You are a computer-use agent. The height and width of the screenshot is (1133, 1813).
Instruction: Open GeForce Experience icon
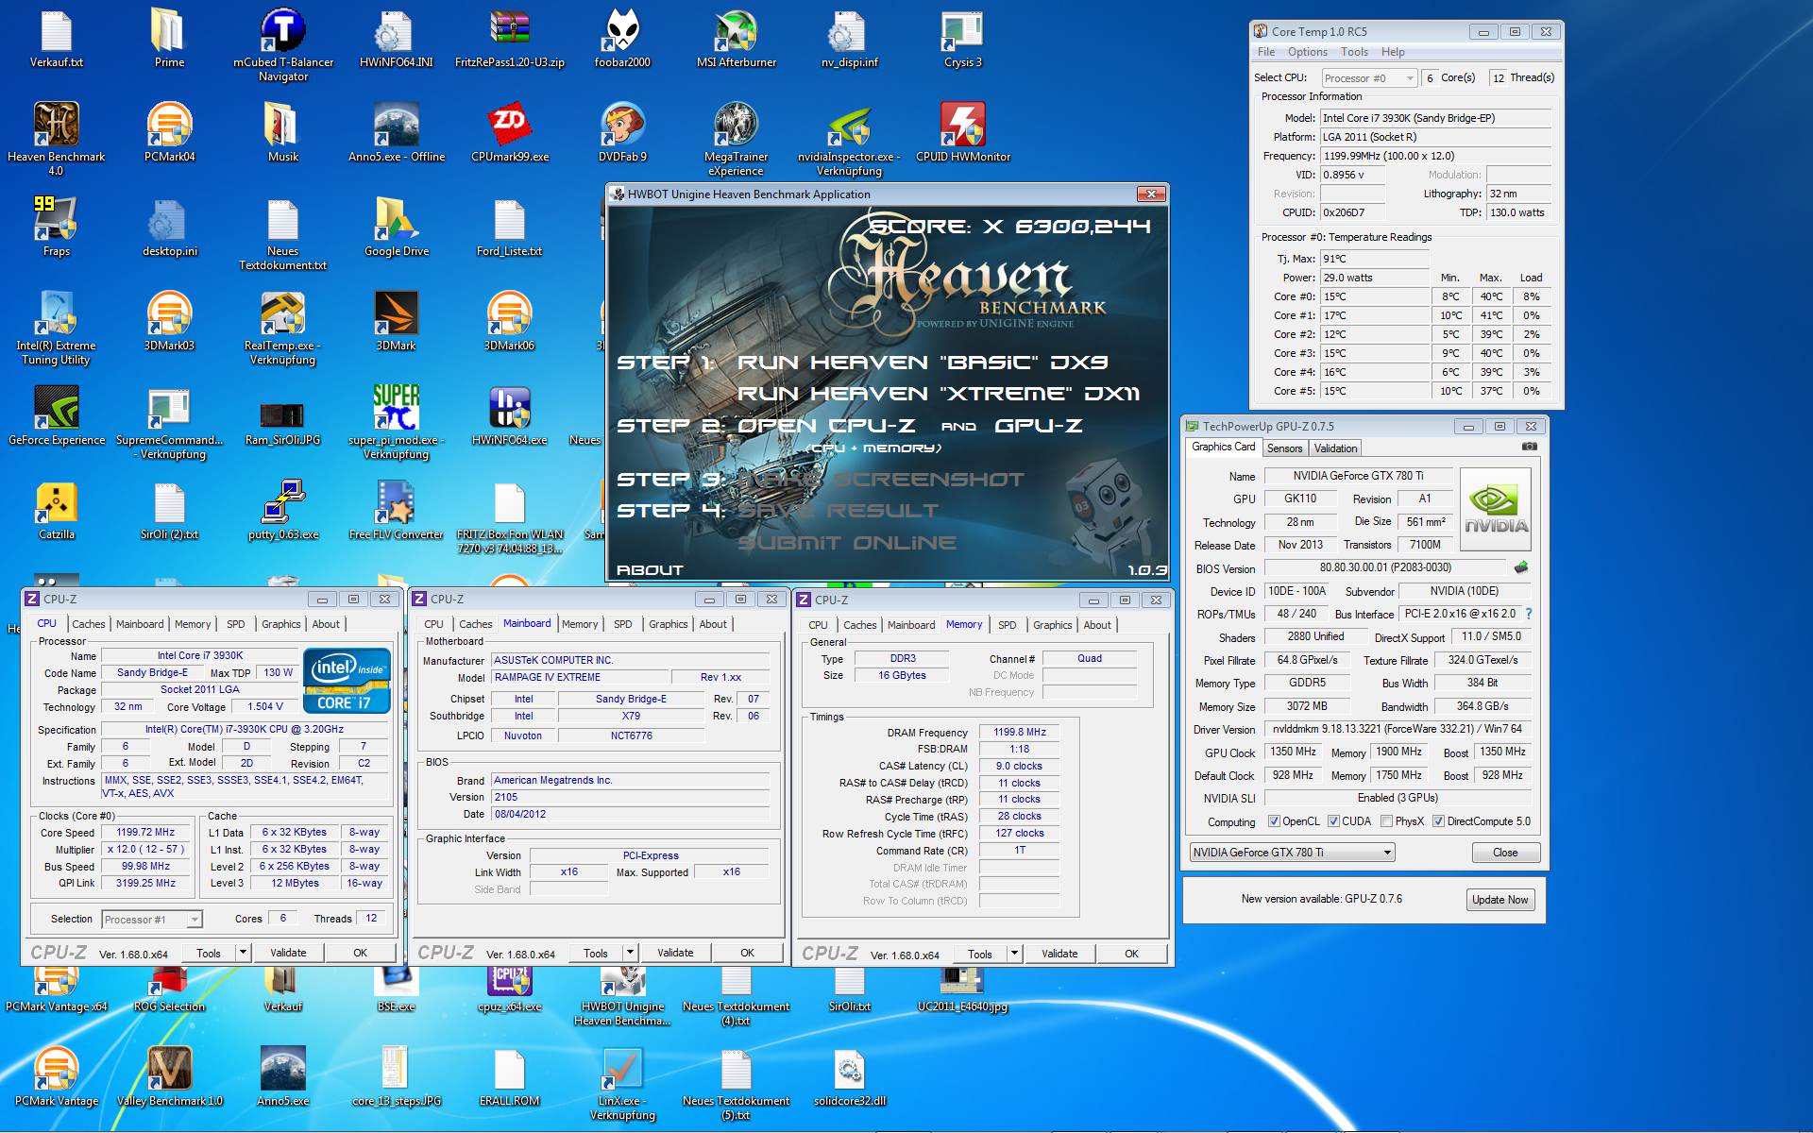click(x=56, y=415)
